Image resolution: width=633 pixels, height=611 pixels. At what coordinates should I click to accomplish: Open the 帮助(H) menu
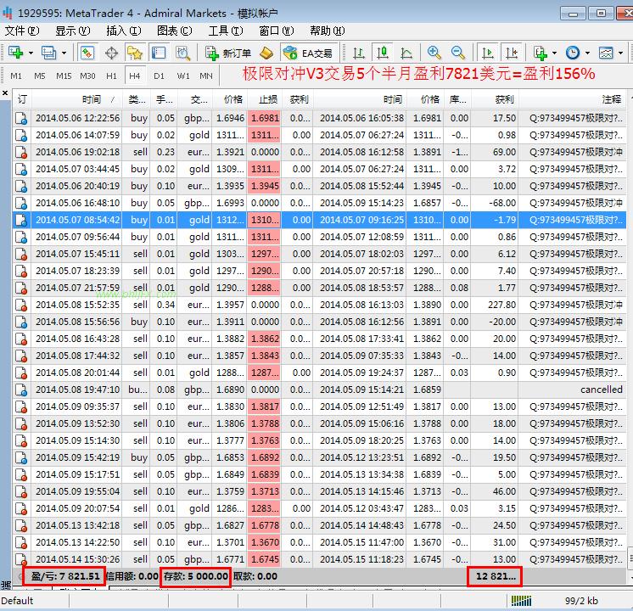(x=328, y=31)
